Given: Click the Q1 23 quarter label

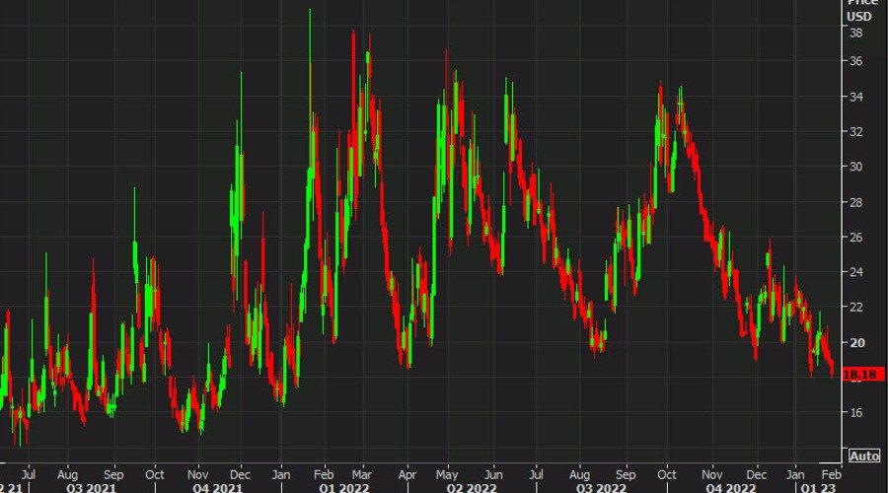Looking at the screenshot, I should pyautogui.click(x=819, y=486).
